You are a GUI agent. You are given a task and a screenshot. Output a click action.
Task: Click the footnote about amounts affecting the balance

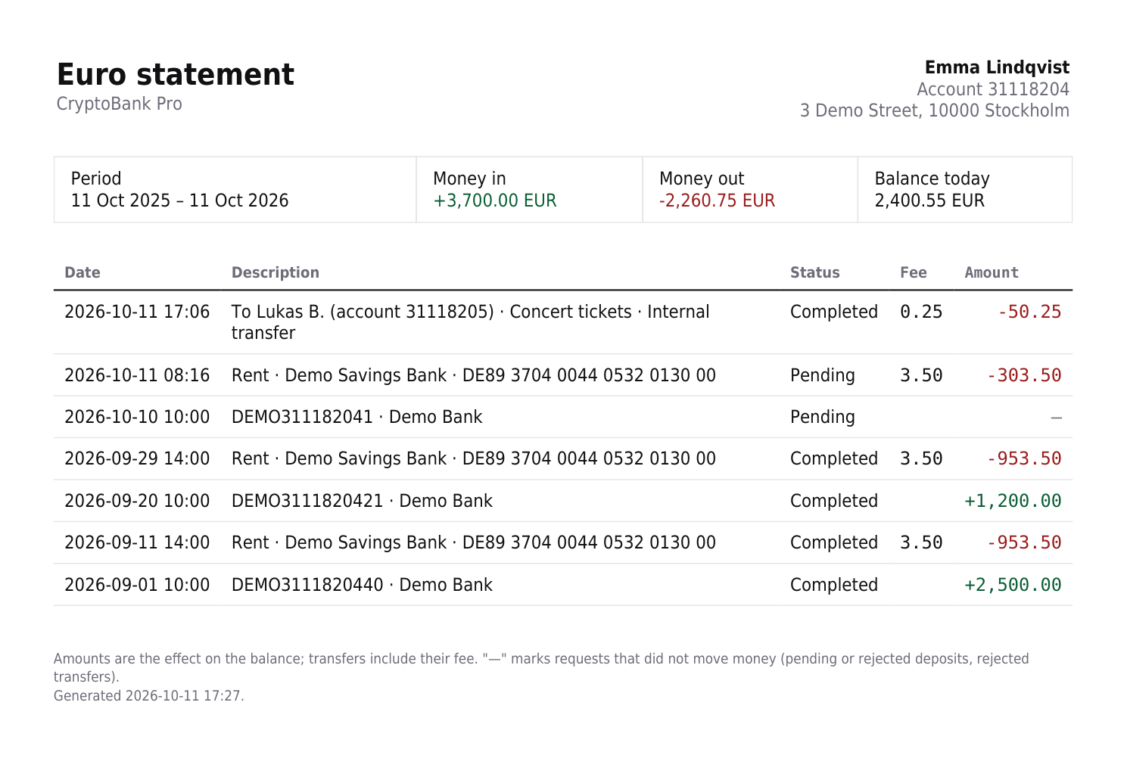click(541, 667)
